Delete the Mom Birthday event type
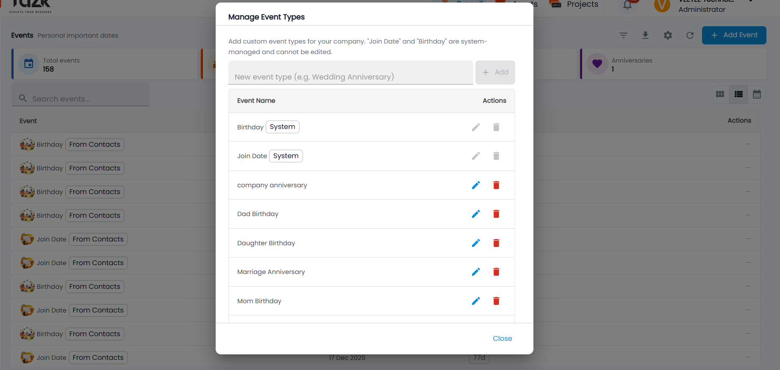780x370 pixels. pyautogui.click(x=496, y=301)
